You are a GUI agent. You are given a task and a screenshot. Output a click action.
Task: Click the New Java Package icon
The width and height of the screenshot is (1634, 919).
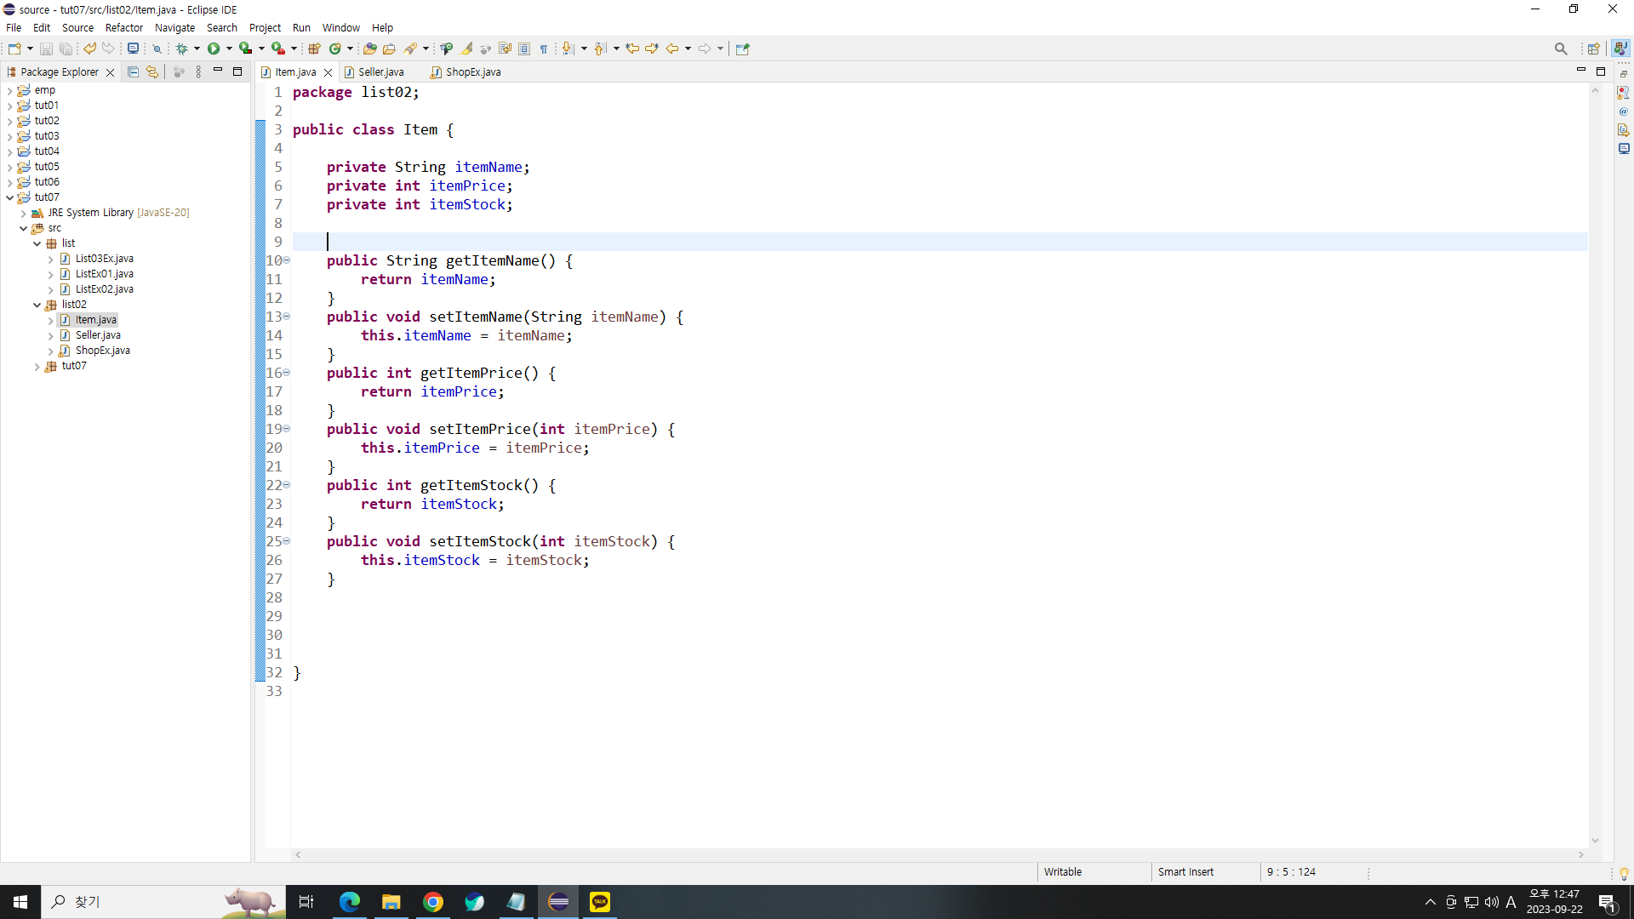point(314,49)
